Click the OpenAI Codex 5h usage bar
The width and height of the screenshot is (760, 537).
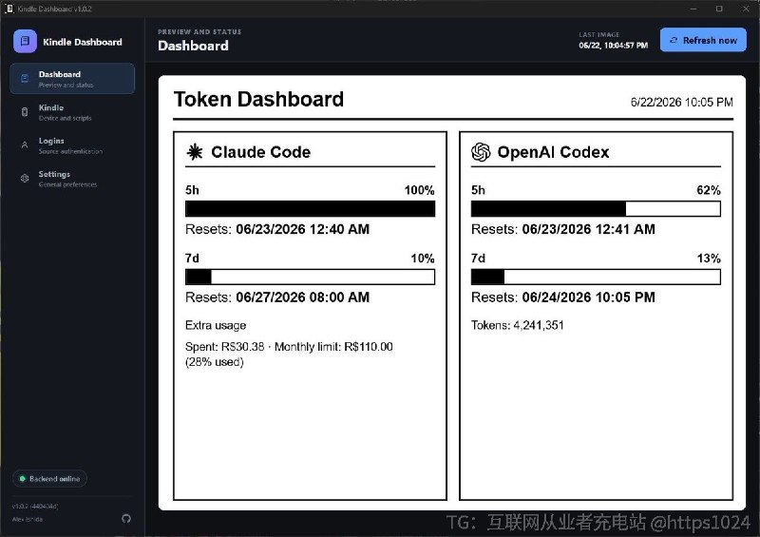point(596,209)
